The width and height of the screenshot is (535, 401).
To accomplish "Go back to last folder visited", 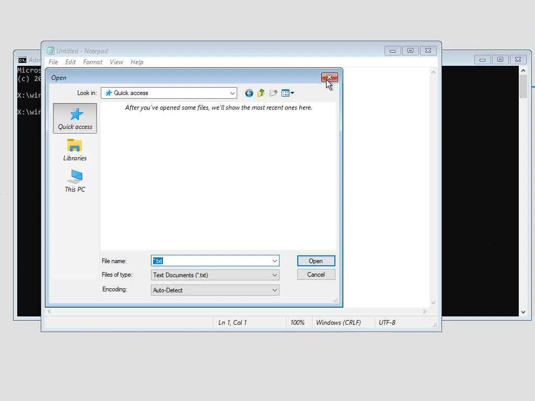I will point(249,93).
